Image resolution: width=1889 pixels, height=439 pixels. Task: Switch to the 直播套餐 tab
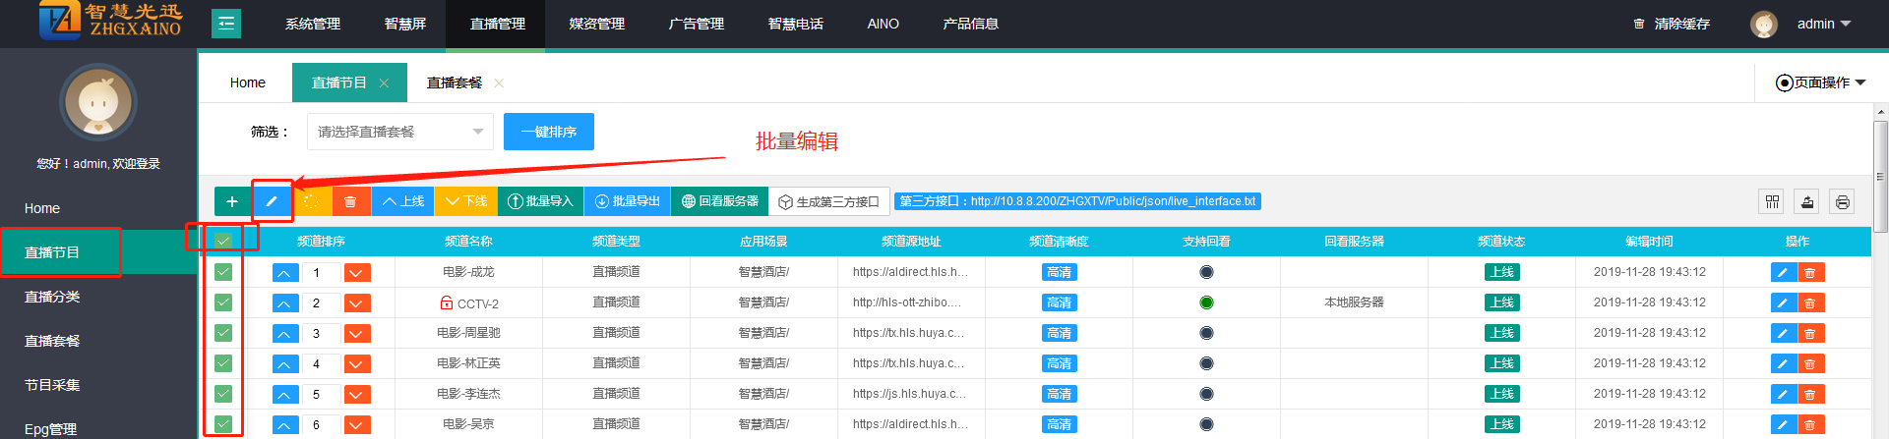click(x=455, y=82)
